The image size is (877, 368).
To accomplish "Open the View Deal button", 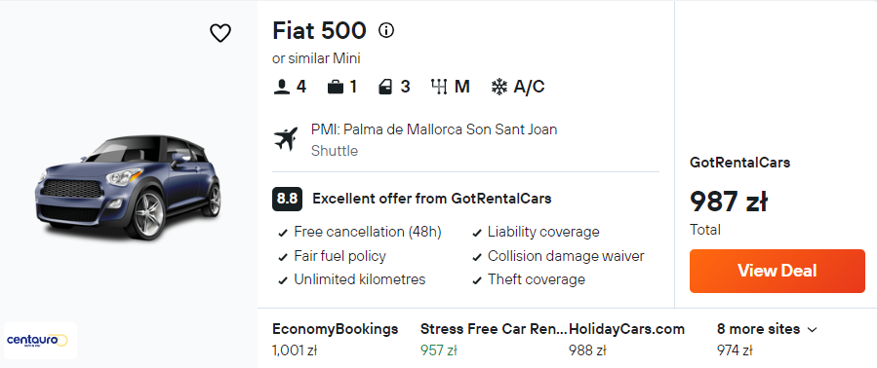I will [x=777, y=271].
